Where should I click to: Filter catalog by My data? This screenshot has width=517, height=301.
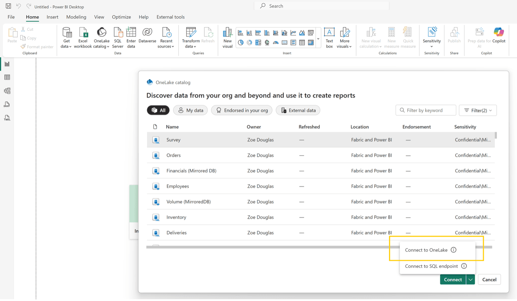pos(191,110)
